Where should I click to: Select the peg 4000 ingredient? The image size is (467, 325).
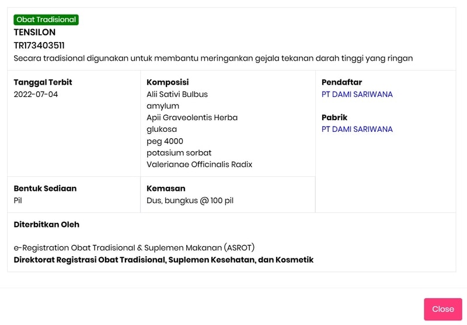pyautogui.click(x=165, y=141)
